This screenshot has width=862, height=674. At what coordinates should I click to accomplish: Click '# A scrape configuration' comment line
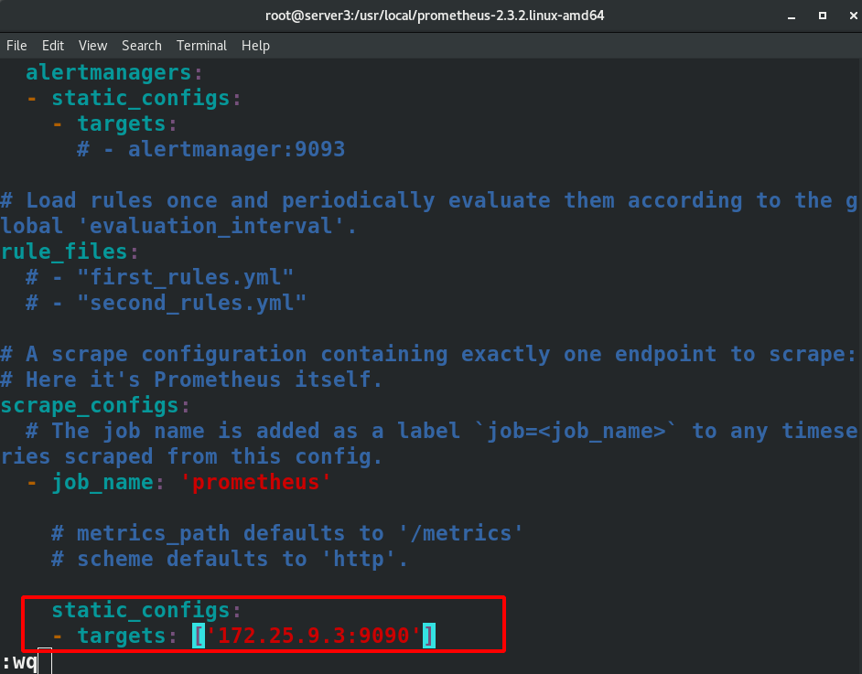(429, 354)
